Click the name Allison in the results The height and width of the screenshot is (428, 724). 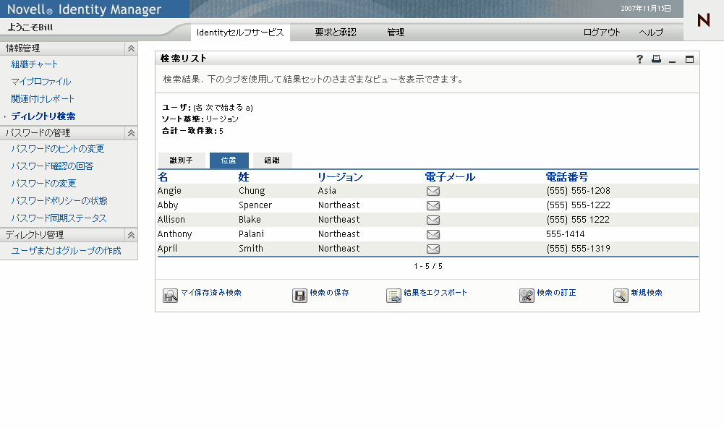pos(171,220)
